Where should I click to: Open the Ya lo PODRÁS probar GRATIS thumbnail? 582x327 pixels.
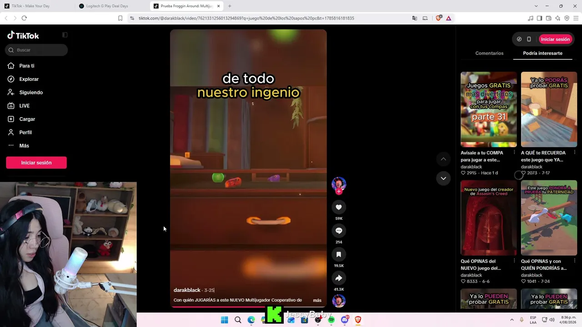click(x=549, y=109)
